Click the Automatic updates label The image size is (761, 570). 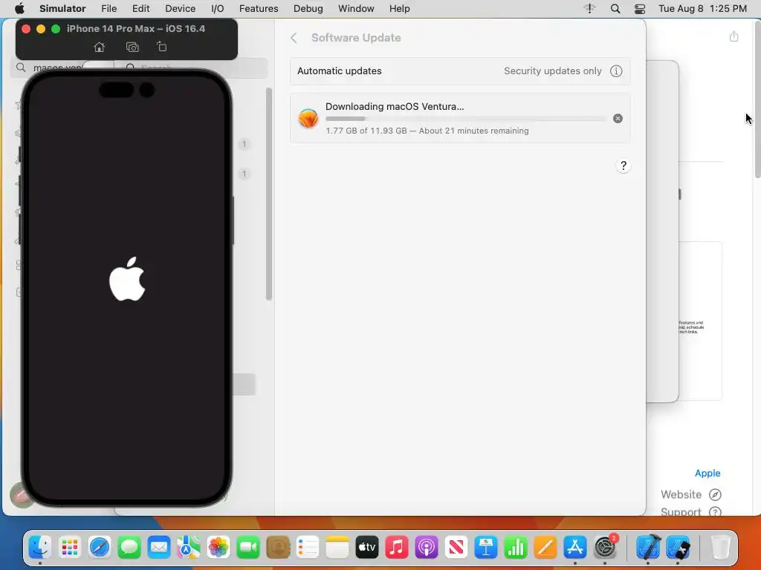click(x=339, y=71)
